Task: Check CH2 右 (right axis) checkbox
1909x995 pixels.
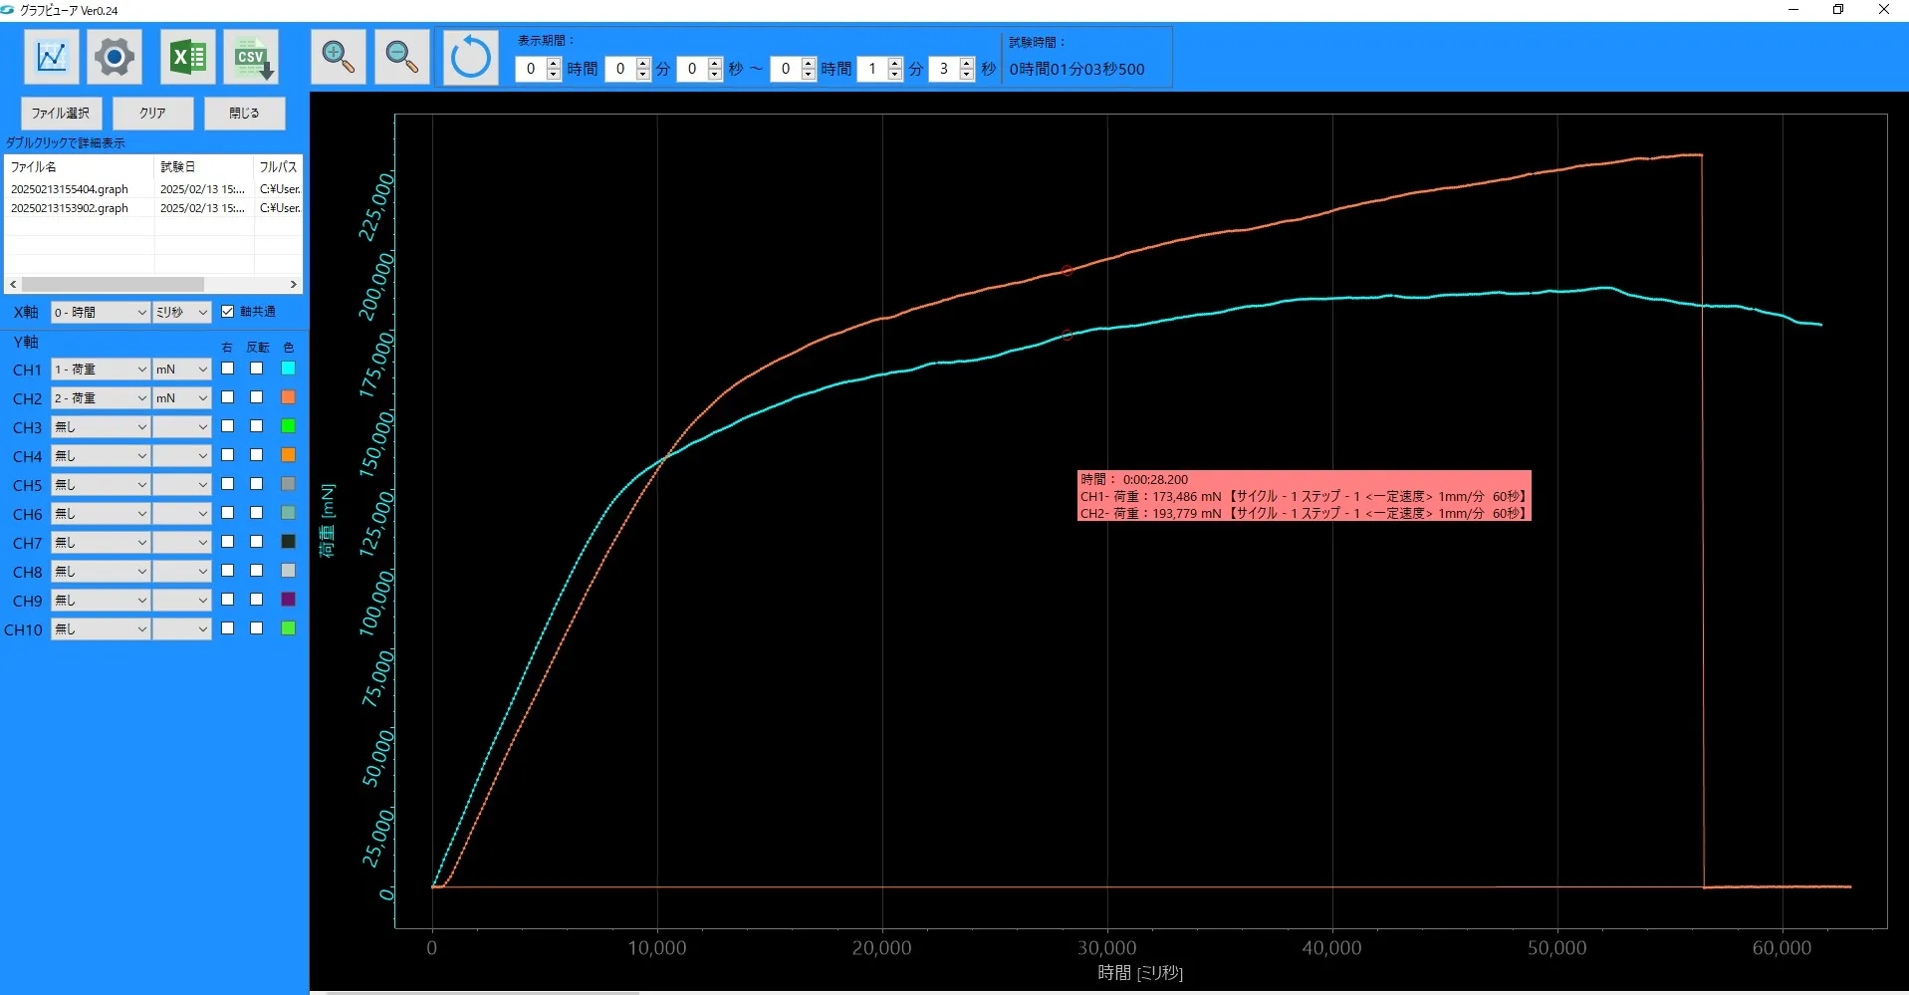Action: click(x=228, y=397)
